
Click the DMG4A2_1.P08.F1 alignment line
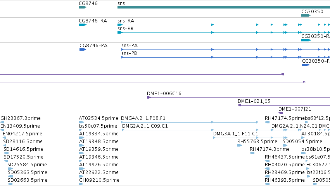[x=190, y=122]
